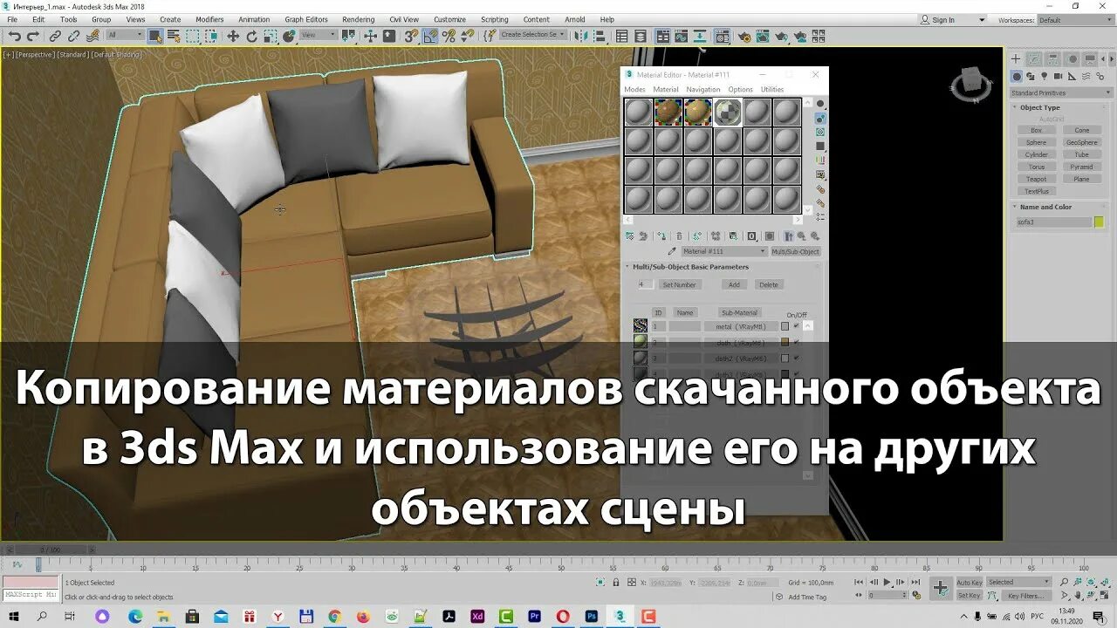Toggle Angle Snap in main toolbar
This screenshot has width=1117, height=628.
click(429, 36)
